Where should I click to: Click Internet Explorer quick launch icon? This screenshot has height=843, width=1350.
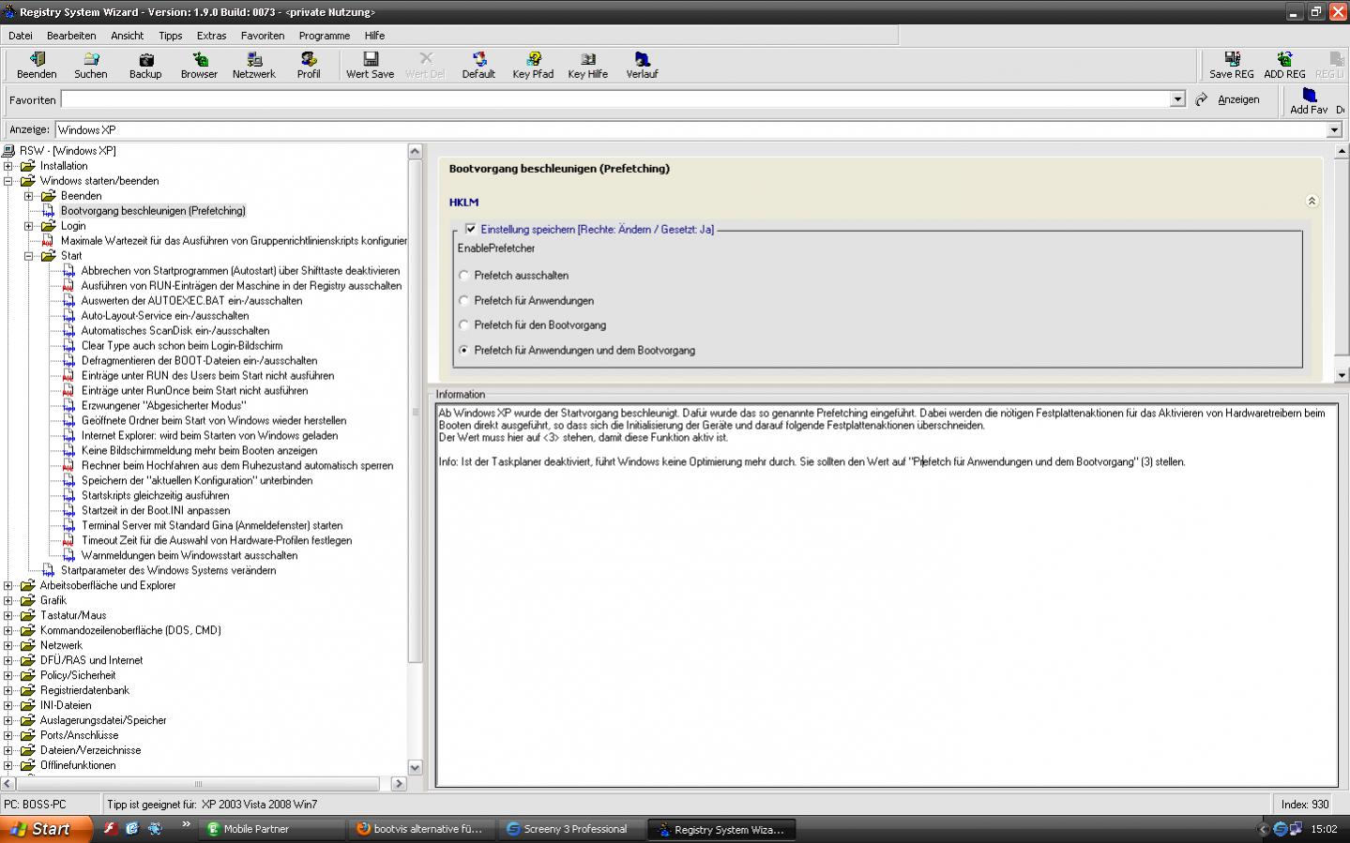pyautogui.click(x=132, y=828)
